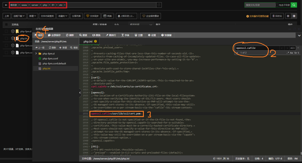Click 替换 replace in editor toolbar
The width and height of the screenshot is (302, 163).
click(x=96, y=35)
